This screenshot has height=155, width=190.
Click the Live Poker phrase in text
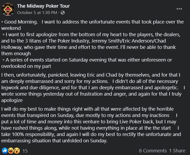(131, 122)
